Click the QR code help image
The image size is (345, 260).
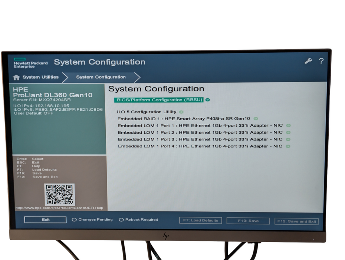pos(59,195)
